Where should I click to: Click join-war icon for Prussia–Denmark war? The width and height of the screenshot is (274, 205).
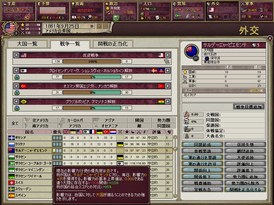click(x=17, y=77)
